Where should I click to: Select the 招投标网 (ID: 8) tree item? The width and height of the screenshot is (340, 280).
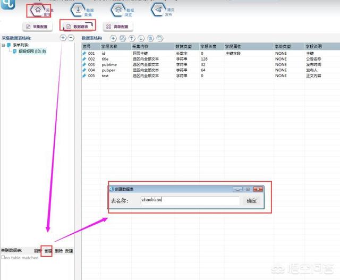click(32, 52)
